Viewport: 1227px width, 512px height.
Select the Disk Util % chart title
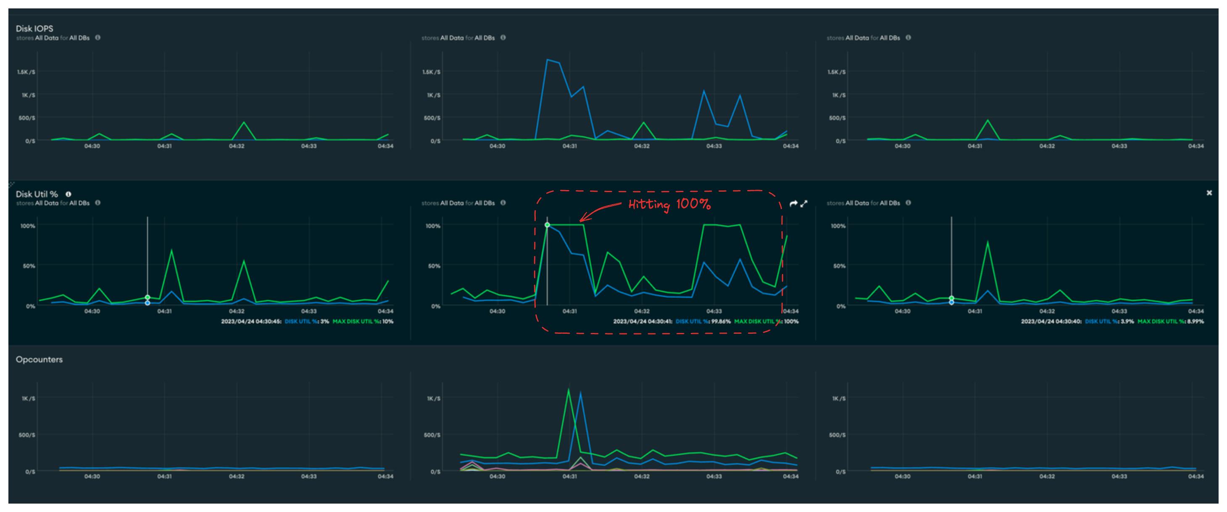click(x=37, y=194)
